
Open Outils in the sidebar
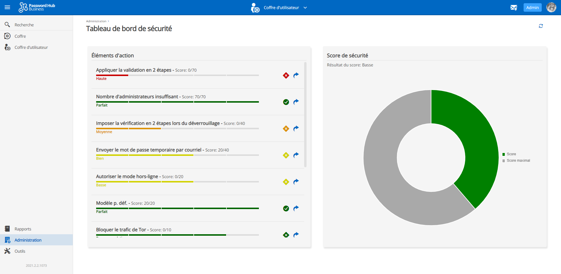20,251
